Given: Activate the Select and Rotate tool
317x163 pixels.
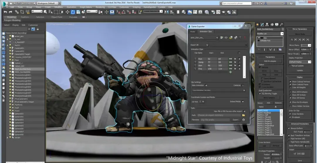Looking at the screenshot, I should pos(73,12).
